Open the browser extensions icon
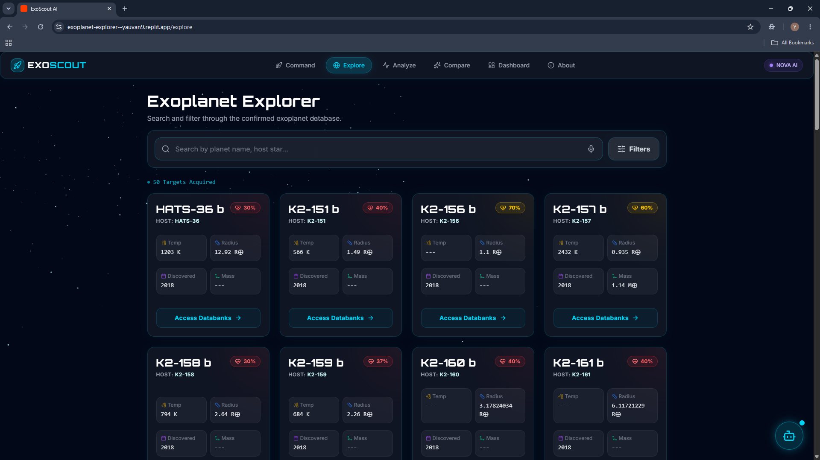Screen dimensions: 820x460 (x=772, y=27)
